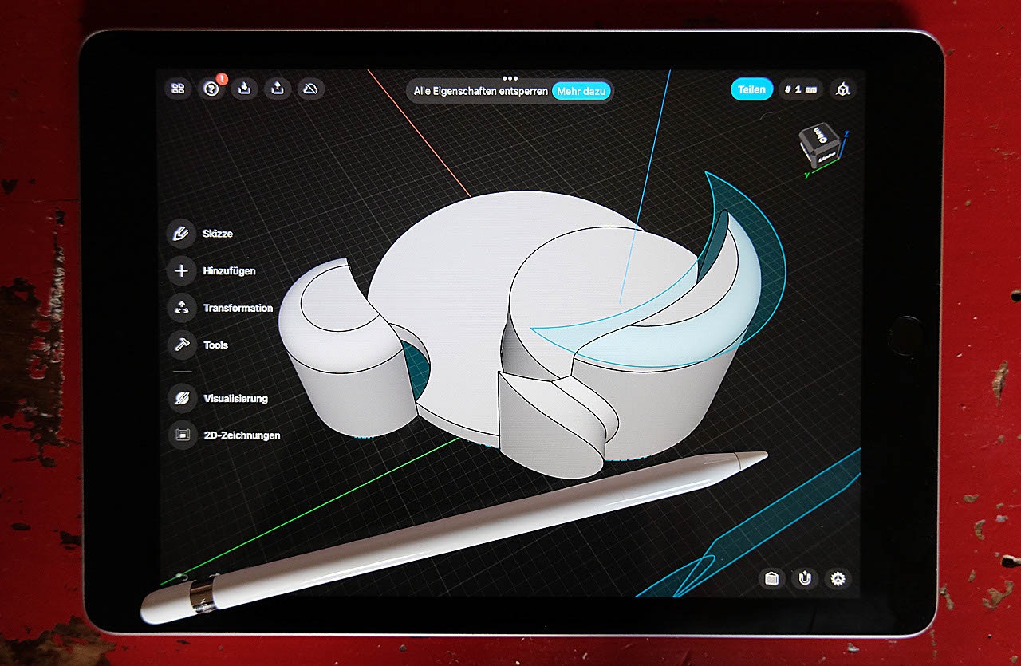1021x666 pixels.
Task: Open the grid and units settings
Action: 800,89
